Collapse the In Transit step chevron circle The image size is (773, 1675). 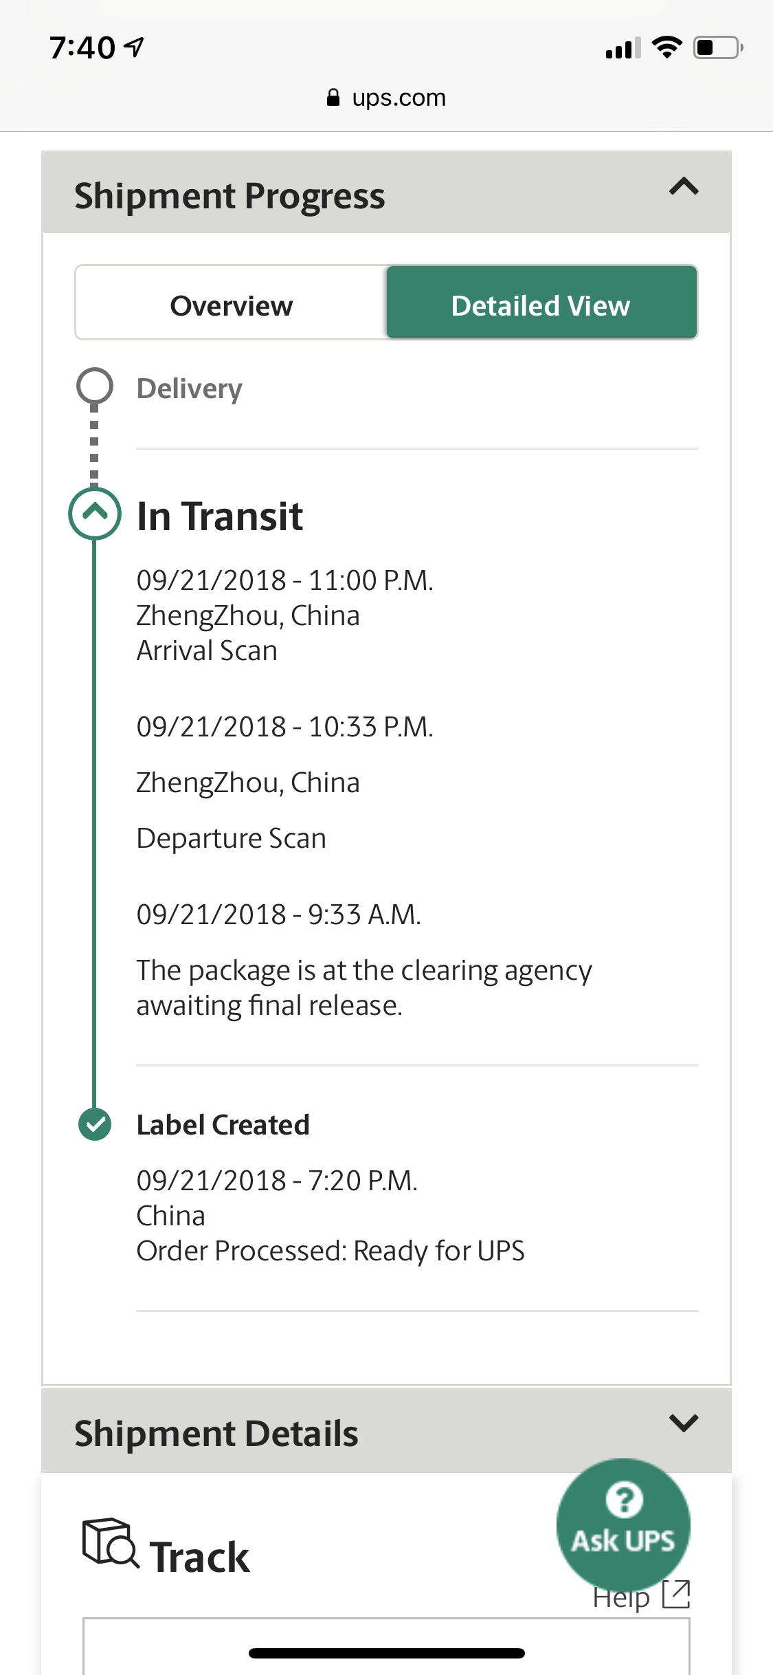pyautogui.click(x=95, y=513)
